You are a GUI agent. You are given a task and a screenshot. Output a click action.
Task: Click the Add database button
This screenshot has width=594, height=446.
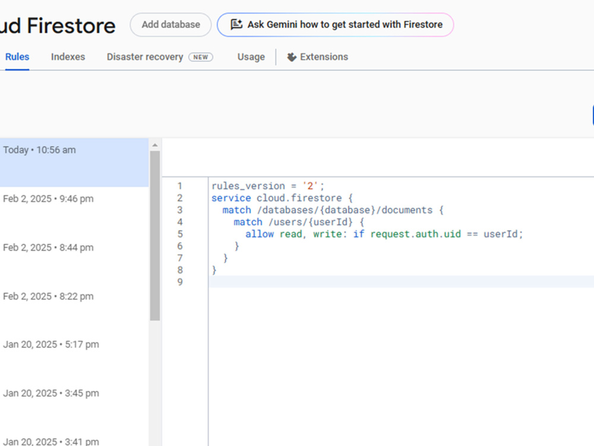pos(170,24)
